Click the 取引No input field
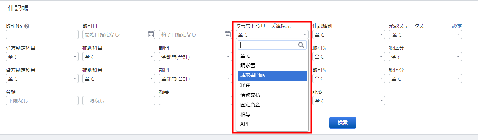478x140 pixels. [x=42, y=35]
